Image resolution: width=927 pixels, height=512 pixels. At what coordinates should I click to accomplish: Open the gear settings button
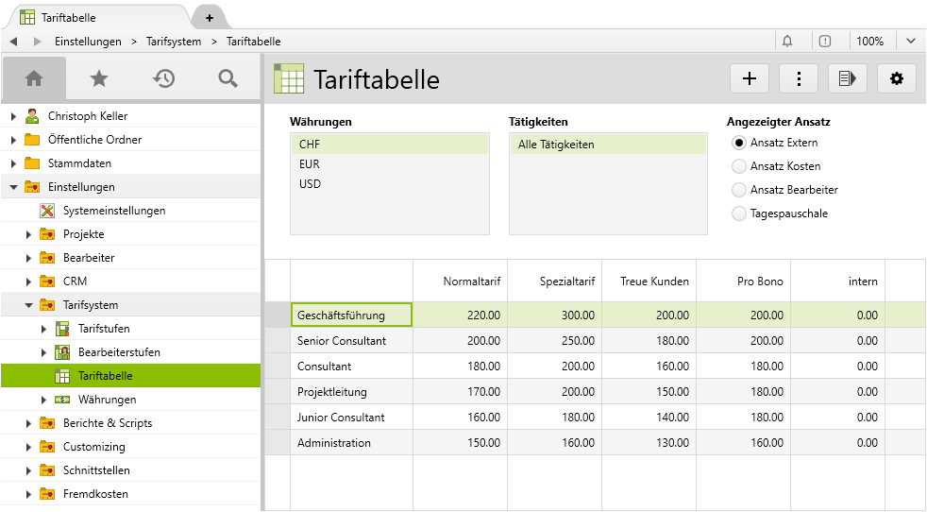coord(896,78)
